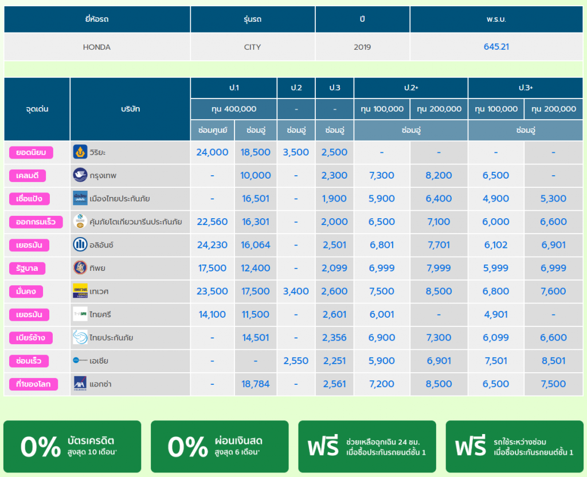Select Muang Thai price 1,900
The width and height of the screenshot is (587, 477).
click(334, 199)
